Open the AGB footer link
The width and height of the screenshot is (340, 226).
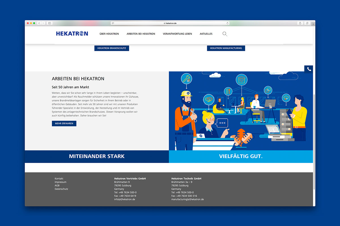click(57, 185)
